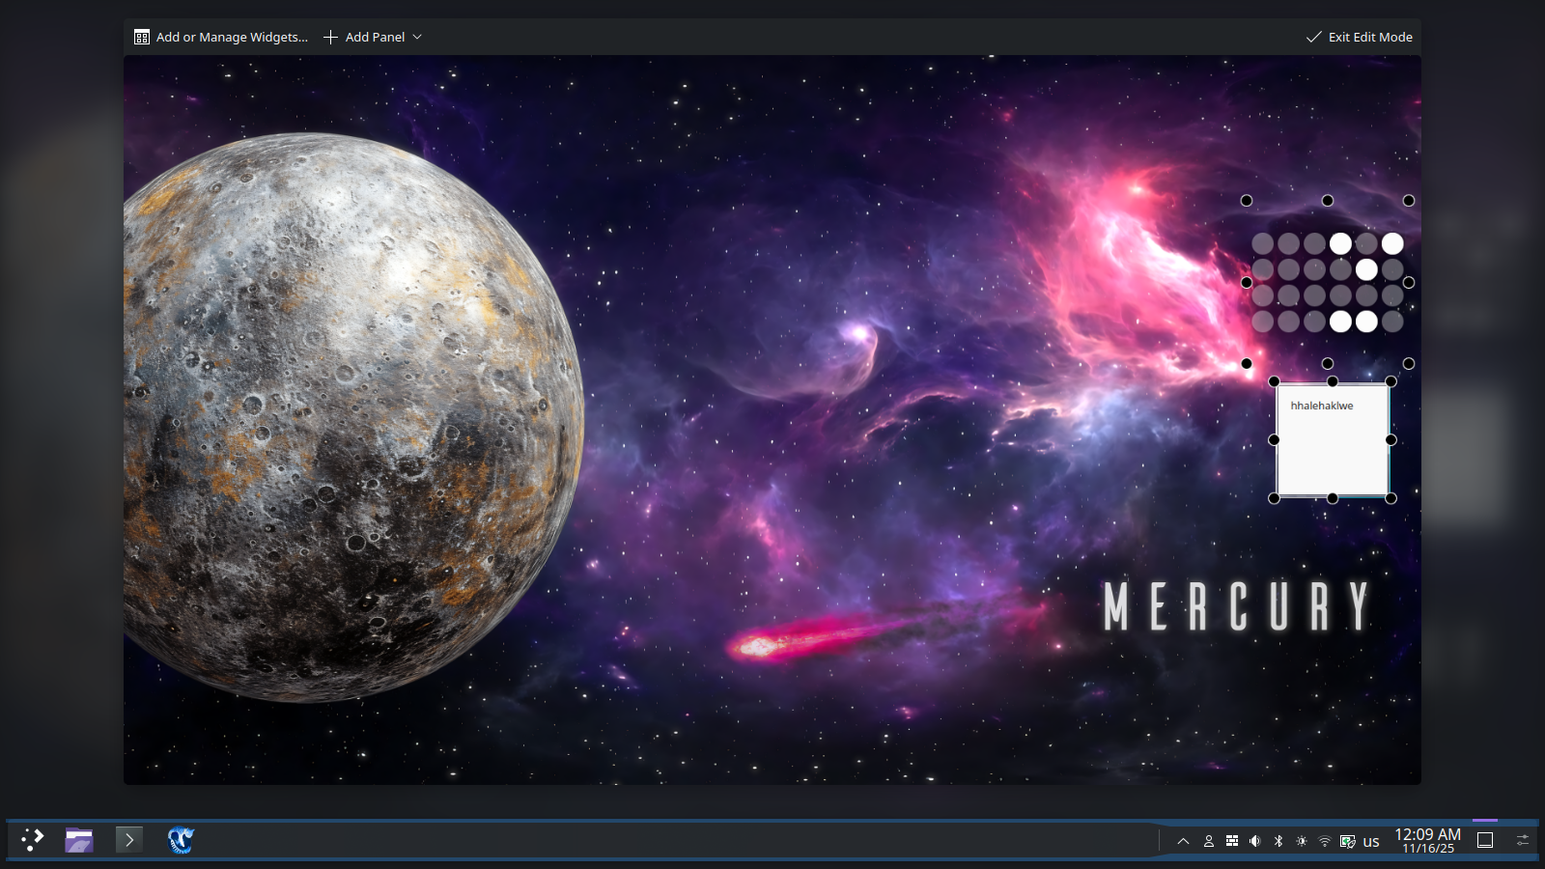Toggle Show Desktop via the square panel icon

tap(1485, 840)
